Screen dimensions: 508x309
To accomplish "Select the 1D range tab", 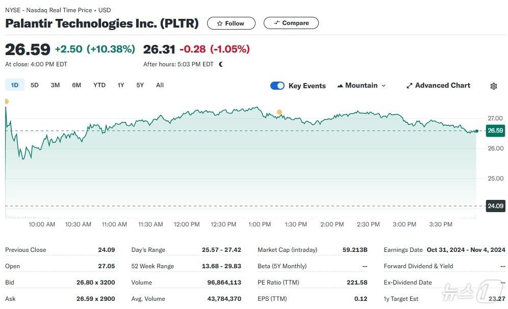I will pos(15,85).
